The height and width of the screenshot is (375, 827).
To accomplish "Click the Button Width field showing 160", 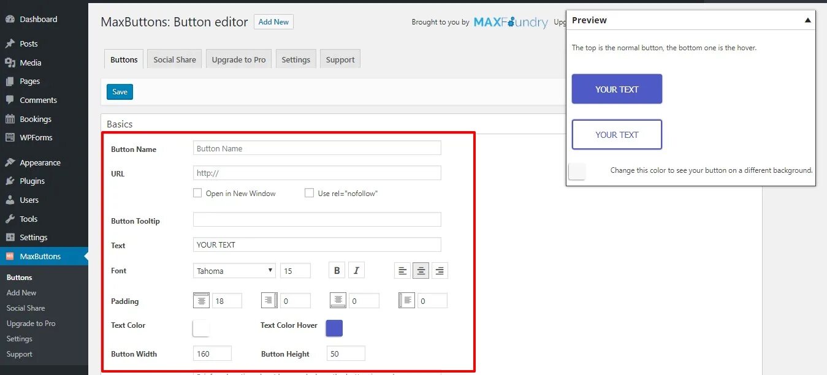I will coord(212,353).
